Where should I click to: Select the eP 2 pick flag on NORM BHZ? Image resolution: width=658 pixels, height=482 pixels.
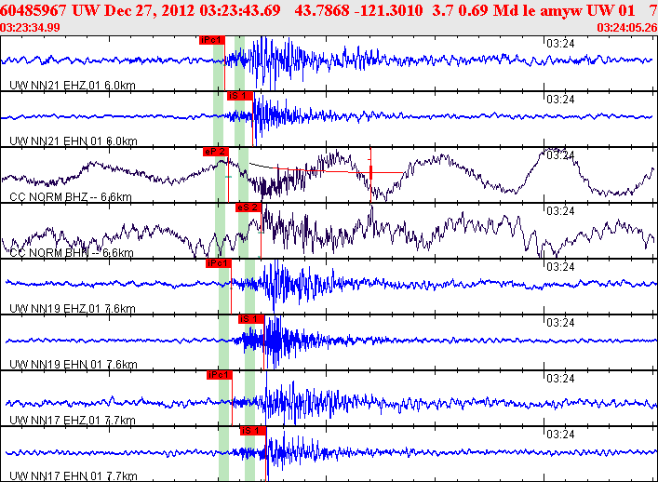(215, 152)
